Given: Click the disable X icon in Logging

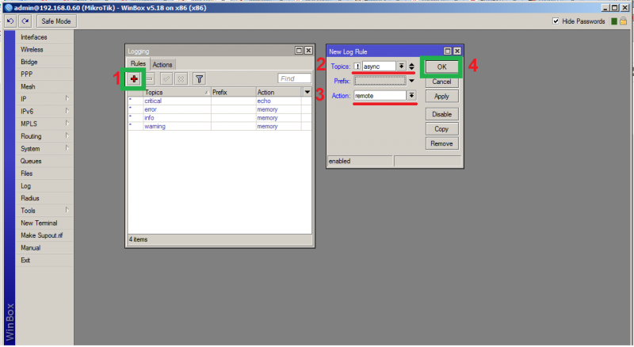Looking at the screenshot, I should point(181,79).
